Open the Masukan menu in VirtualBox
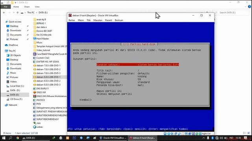252x141 pixels. coord(98,20)
